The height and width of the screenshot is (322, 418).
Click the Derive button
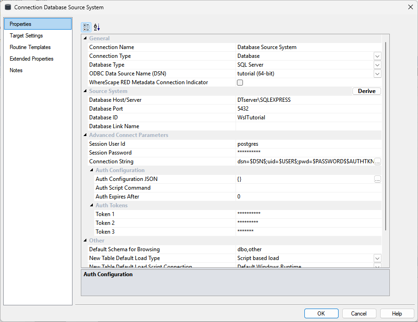click(367, 91)
